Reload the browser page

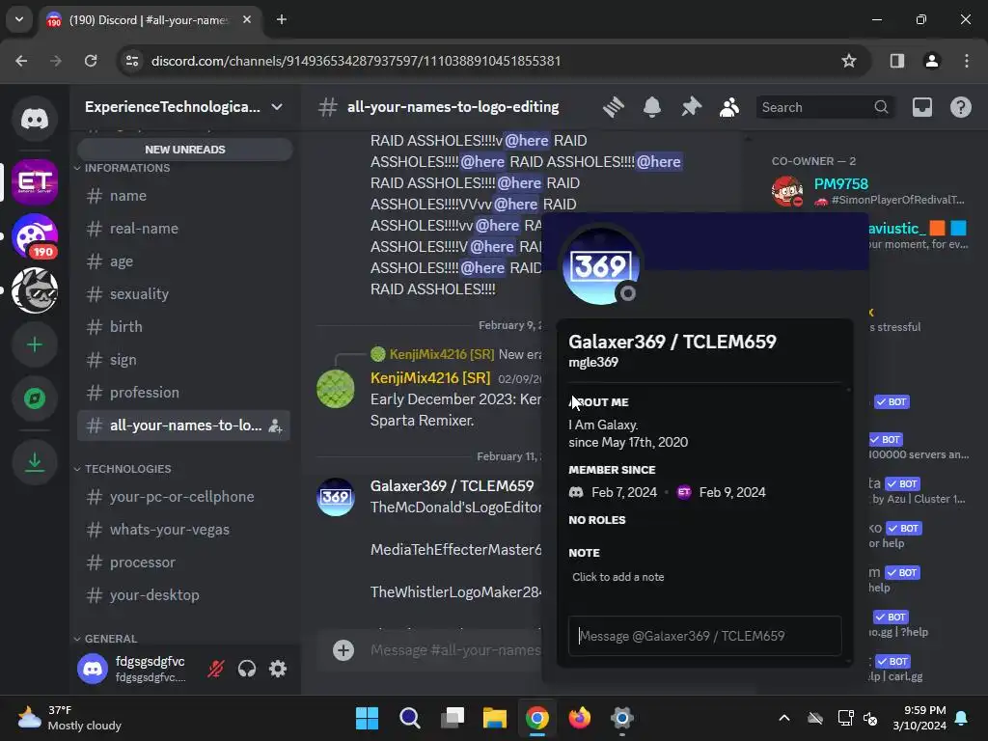coord(91,61)
